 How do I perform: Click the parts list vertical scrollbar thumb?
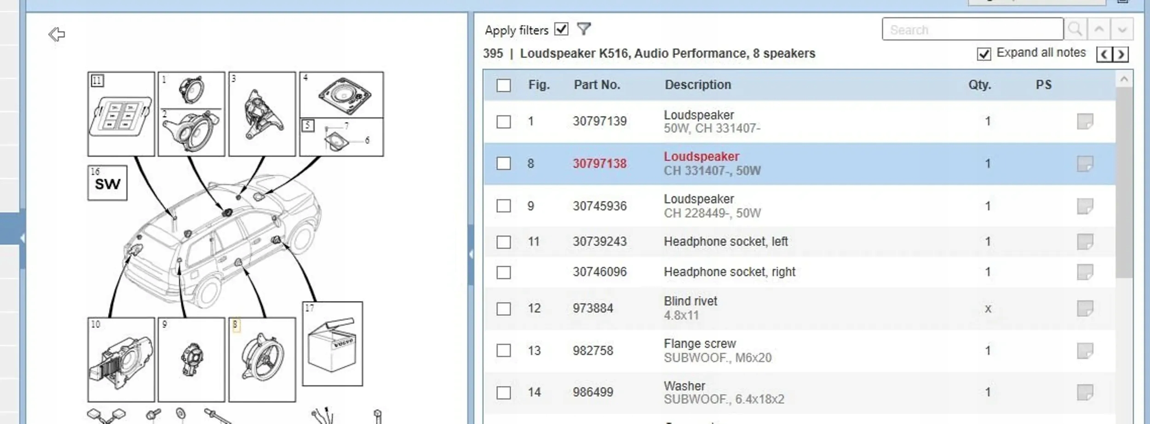(x=1124, y=183)
